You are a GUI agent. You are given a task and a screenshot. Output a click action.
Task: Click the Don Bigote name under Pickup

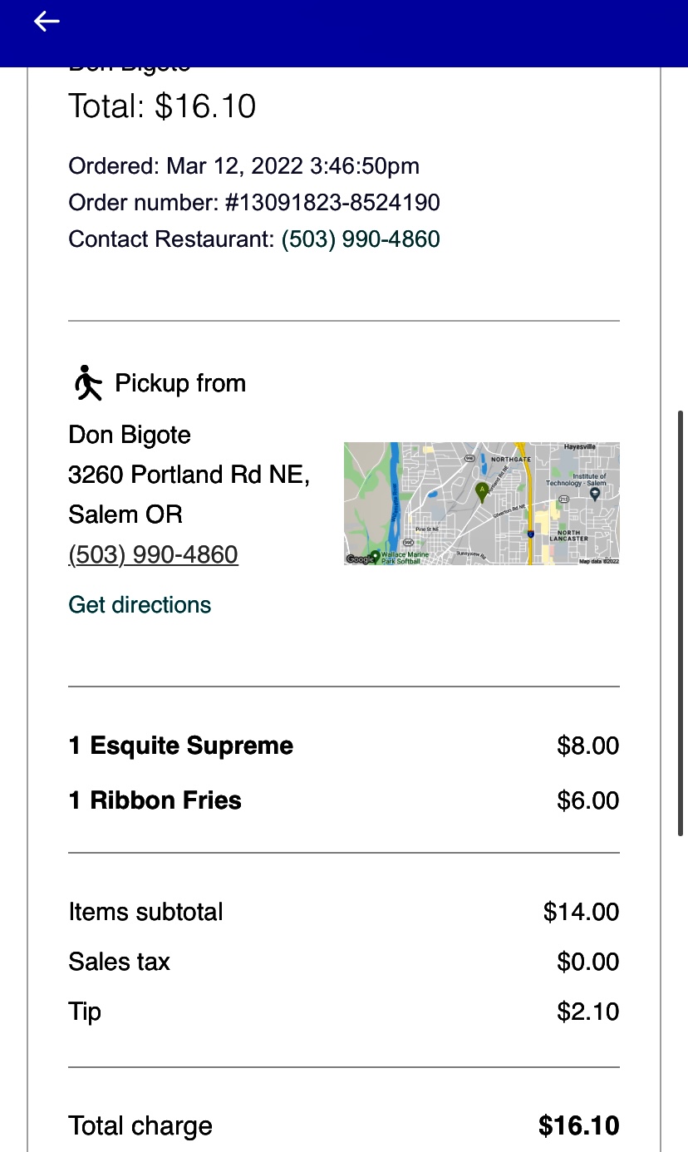pos(130,435)
